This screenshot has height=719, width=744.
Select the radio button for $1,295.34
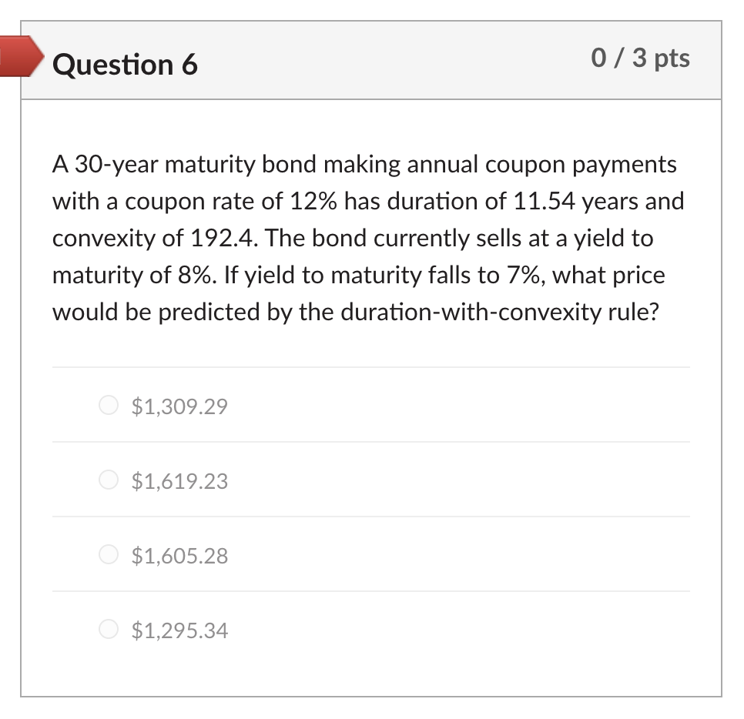(x=109, y=629)
